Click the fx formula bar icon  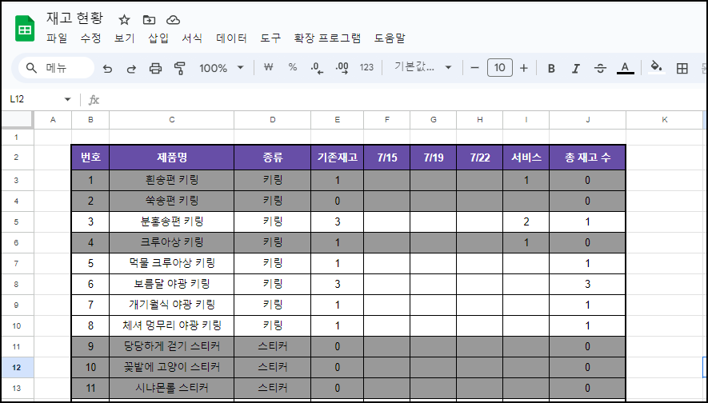pyautogui.click(x=94, y=100)
